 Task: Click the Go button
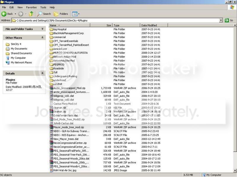(x=229, y=20)
